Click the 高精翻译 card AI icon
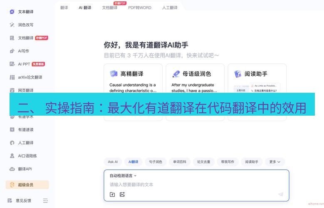324x208 pixels. coord(114,74)
